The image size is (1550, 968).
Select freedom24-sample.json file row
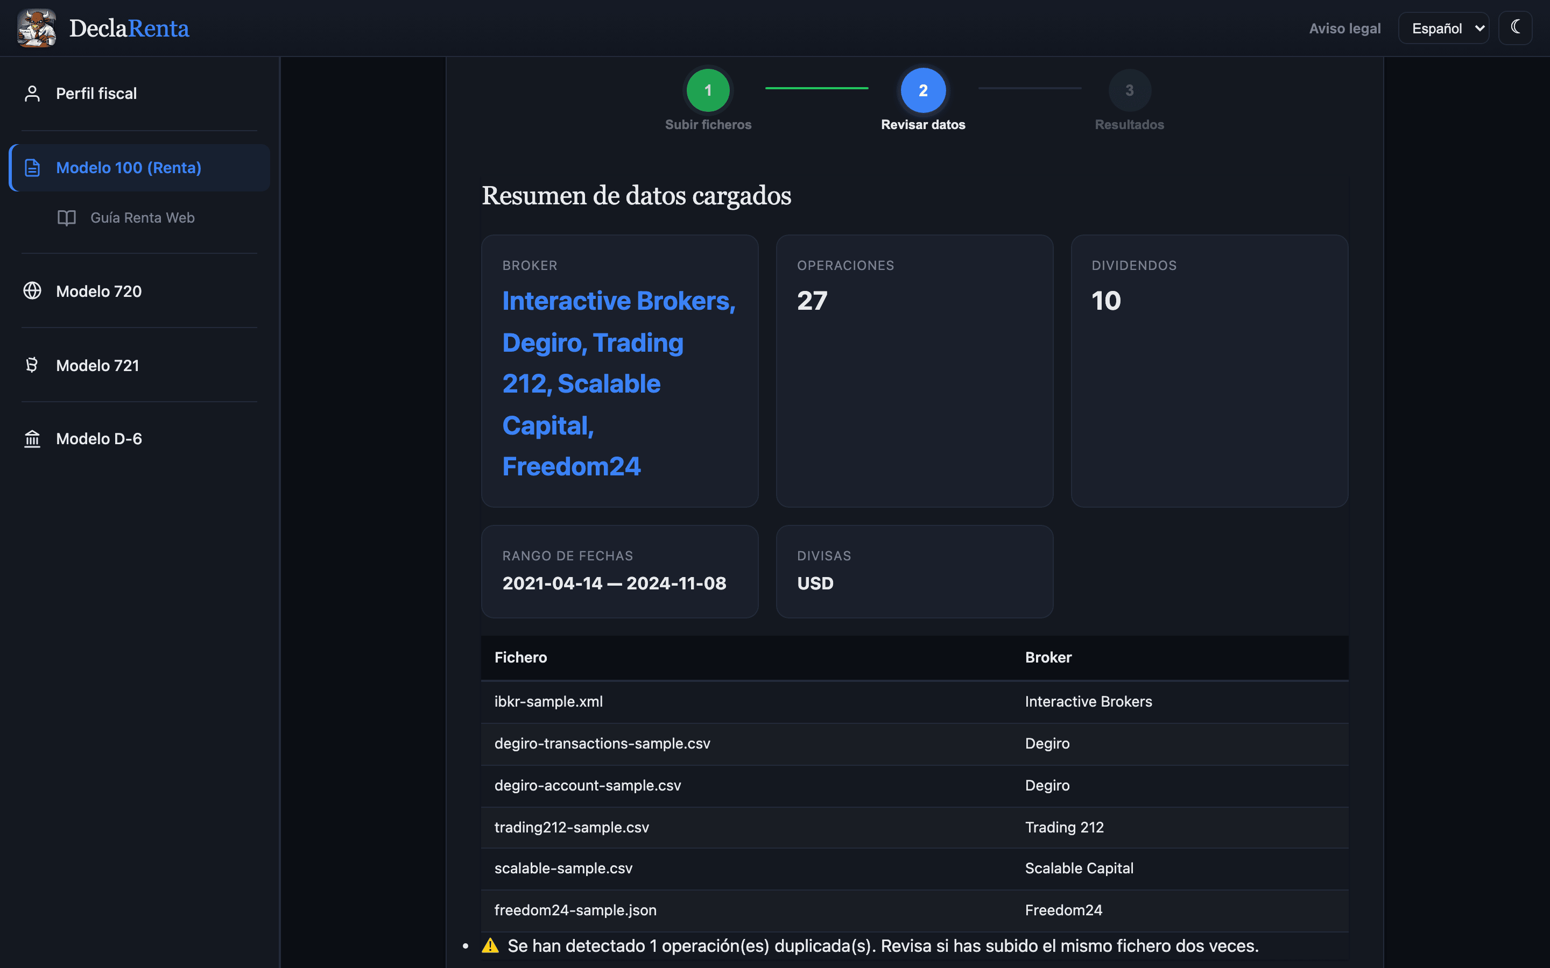click(914, 910)
